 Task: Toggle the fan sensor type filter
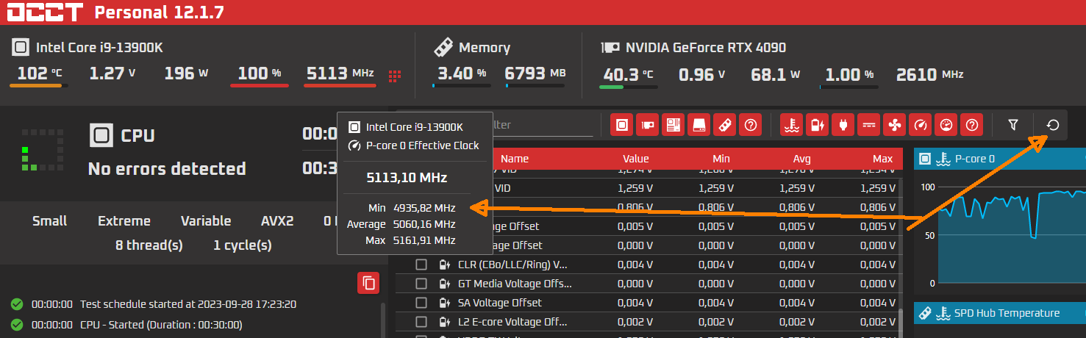(895, 125)
